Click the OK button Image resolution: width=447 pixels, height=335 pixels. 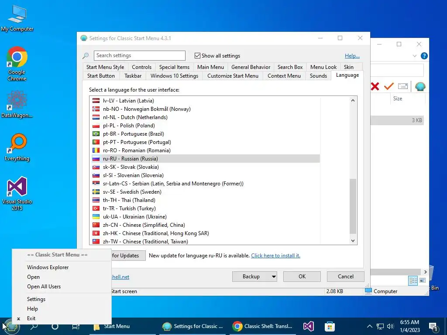(x=302, y=277)
